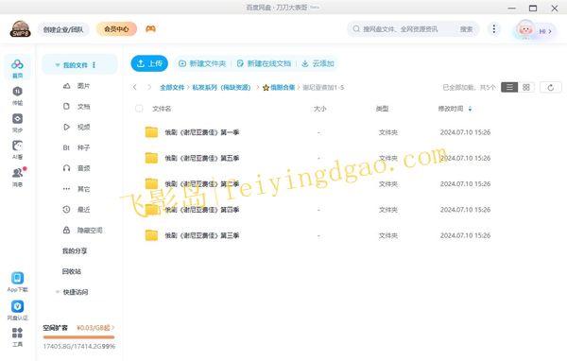Click the folder icon of 第一季 row
This screenshot has height=361, width=567.
tap(151, 132)
